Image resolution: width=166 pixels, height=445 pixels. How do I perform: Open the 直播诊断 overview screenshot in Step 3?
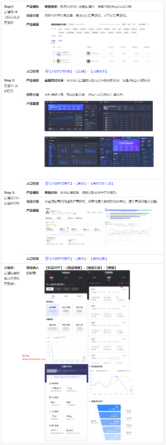click(73, 227)
